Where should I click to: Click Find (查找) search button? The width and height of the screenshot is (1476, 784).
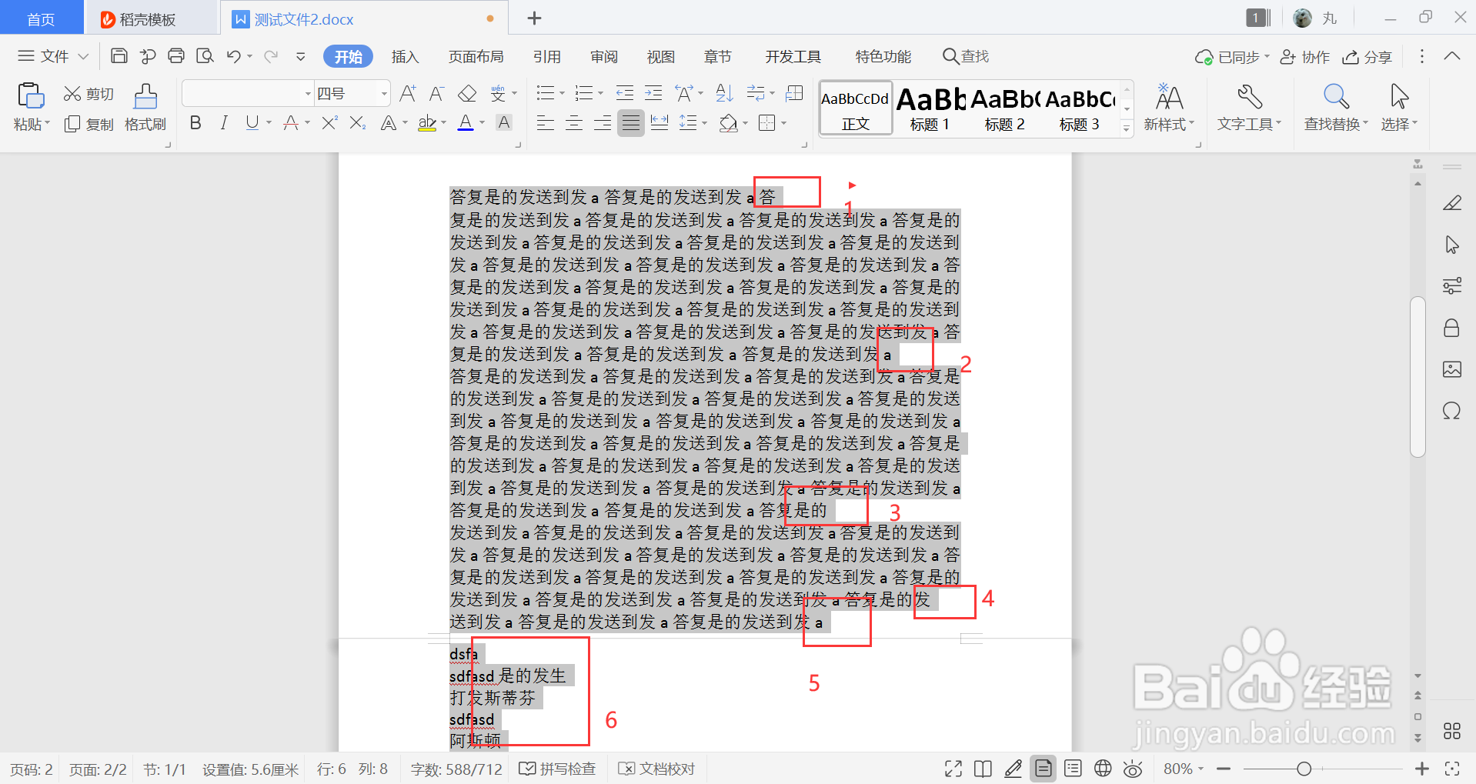point(966,56)
